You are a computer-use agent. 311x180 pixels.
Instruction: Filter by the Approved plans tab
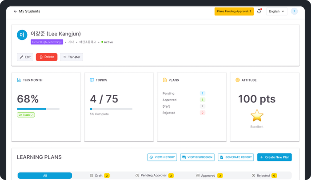[x=209, y=176]
